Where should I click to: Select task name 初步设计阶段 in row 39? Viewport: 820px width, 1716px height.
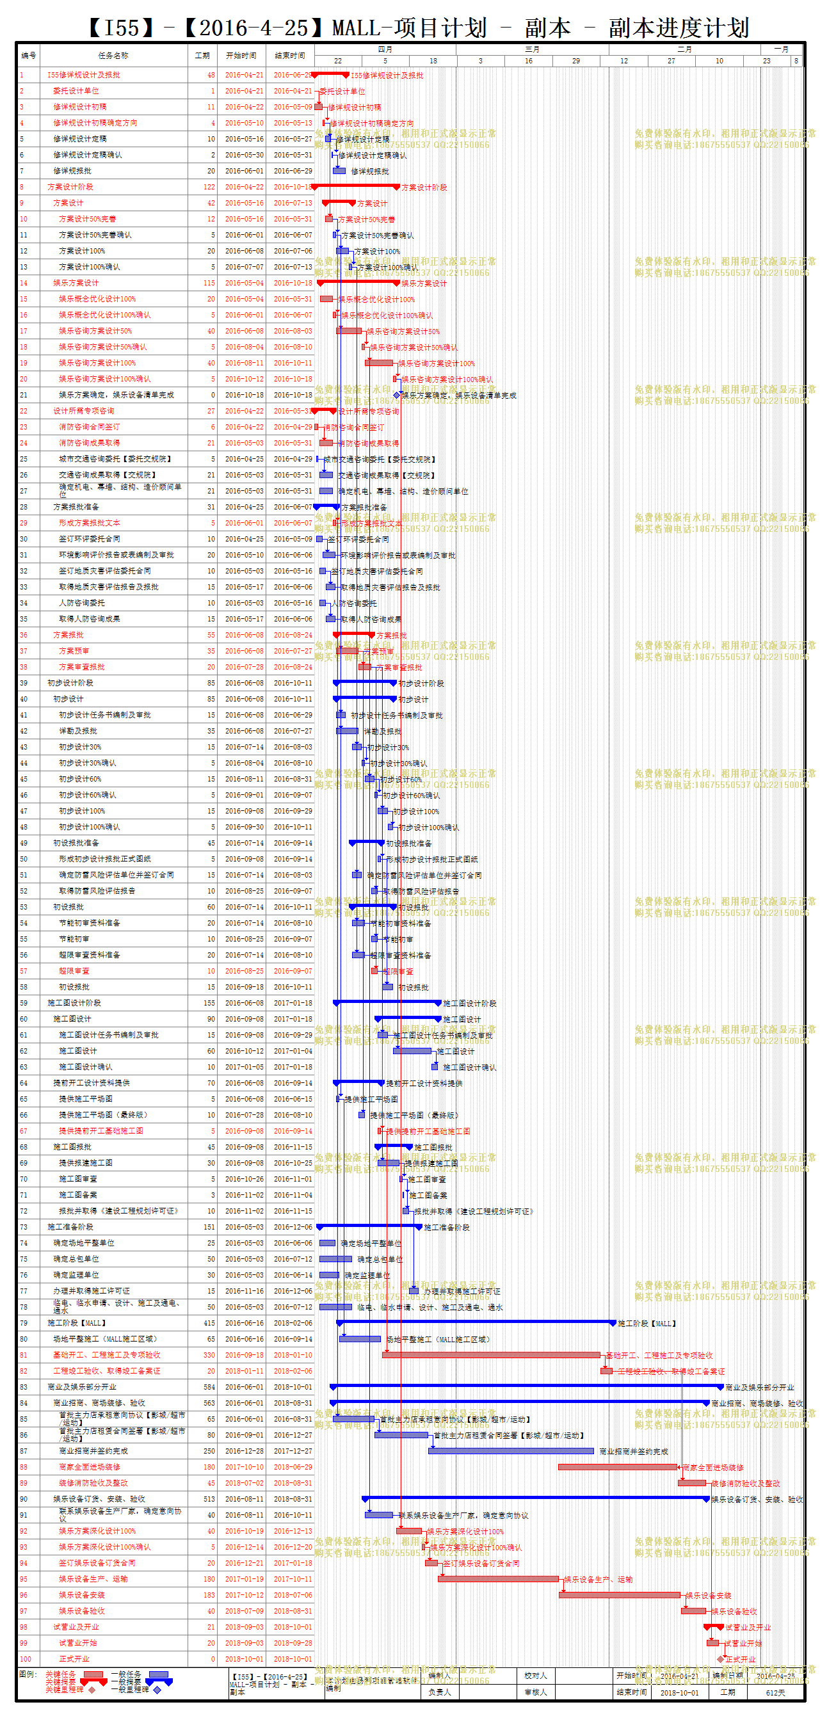click(70, 683)
